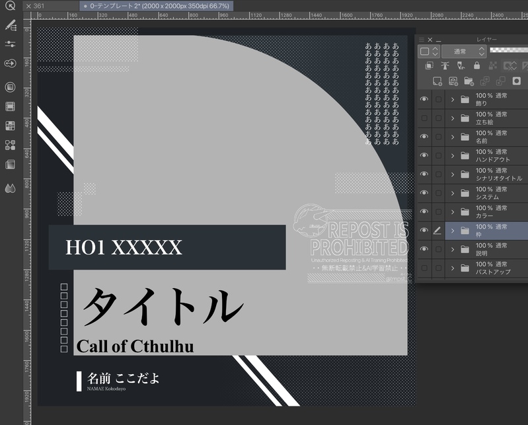Hide the シナリオタイトル layer folder
The height and width of the screenshot is (425, 528).
(x=424, y=174)
